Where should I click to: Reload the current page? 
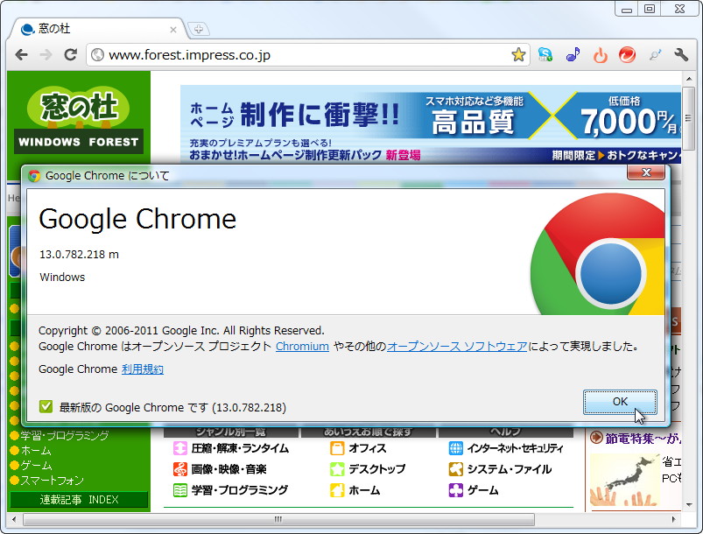click(71, 54)
